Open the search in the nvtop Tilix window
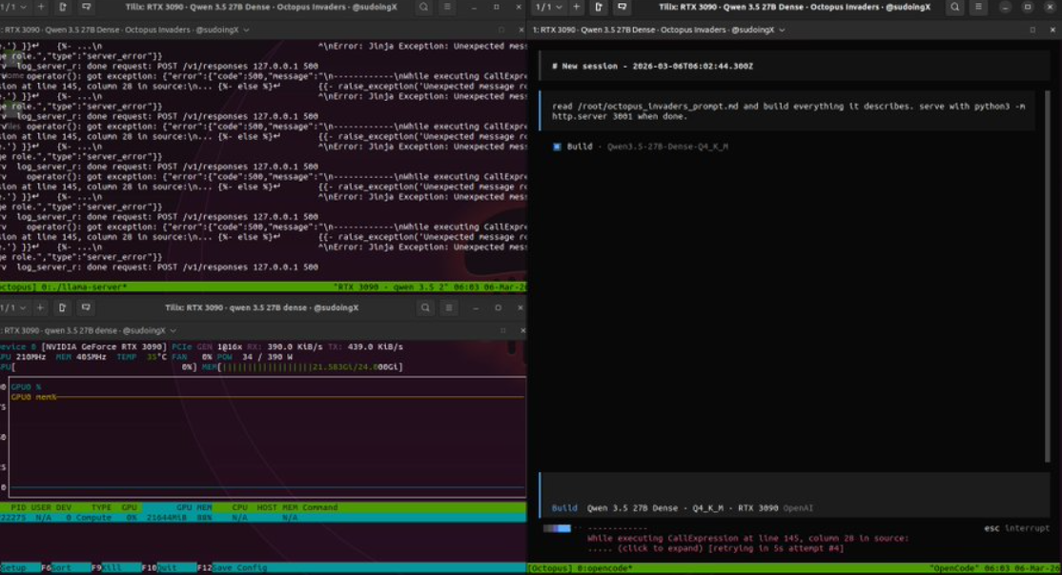Image resolution: width=1062 pixels, height=575 pixels. pyautogui.click(x=425, y=307)
